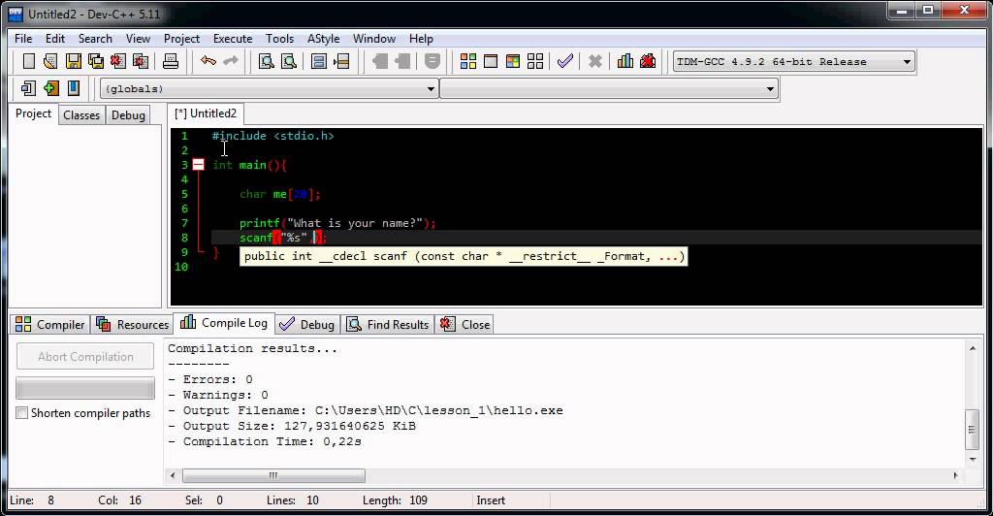Screen dimensions: 993x516
Task: Open the Tools menu
Action: (279, 39)
